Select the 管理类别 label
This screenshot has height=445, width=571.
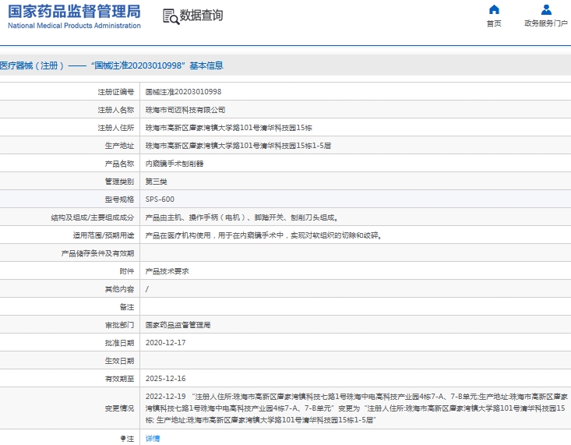[x=119, y=182]
